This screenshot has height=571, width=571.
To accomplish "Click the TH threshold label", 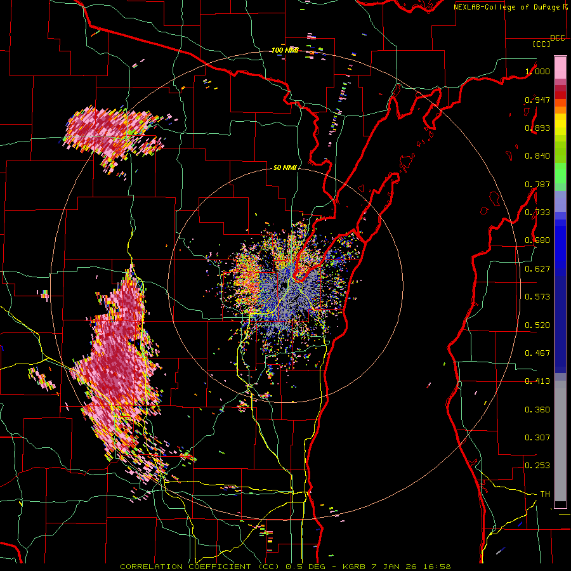I will (545, 494).
